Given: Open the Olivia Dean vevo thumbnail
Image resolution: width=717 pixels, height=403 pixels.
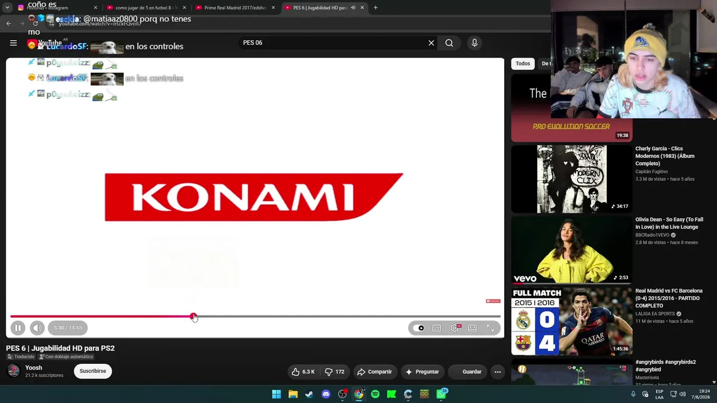Looking at the screenshot, I should (571, 250).
